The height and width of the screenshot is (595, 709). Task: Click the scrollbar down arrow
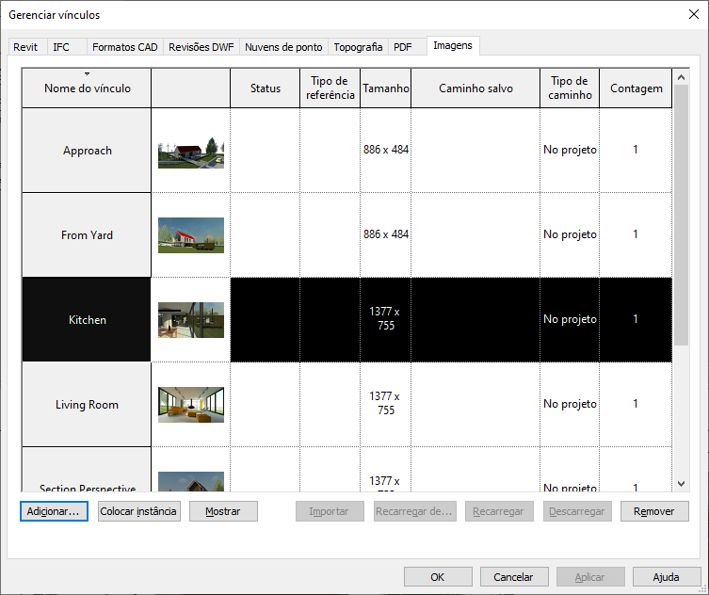[x=681, y=484]
